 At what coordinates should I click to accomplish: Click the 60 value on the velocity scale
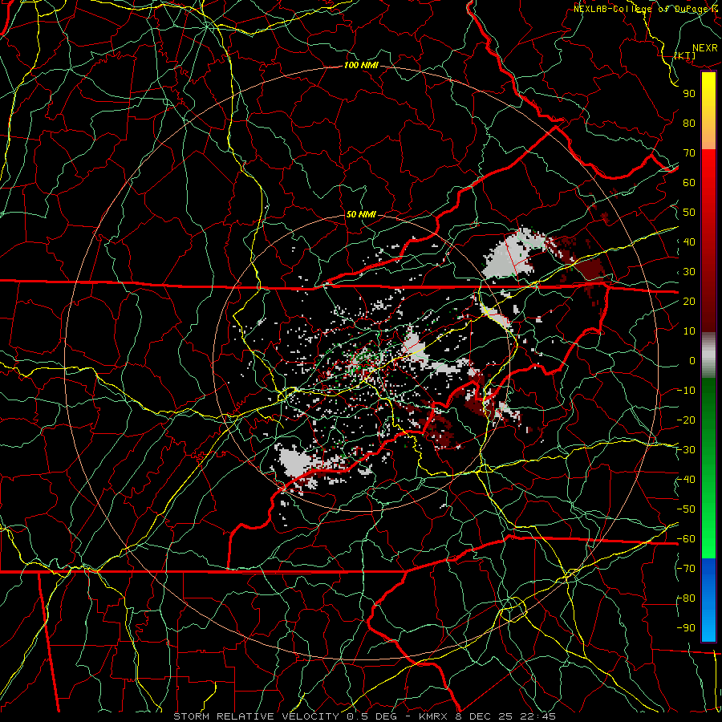click(x=689, y=182)
